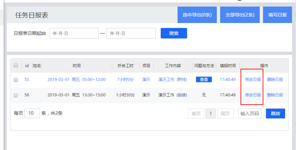Toggle the select-all checkbox in table header

[16, 65]
